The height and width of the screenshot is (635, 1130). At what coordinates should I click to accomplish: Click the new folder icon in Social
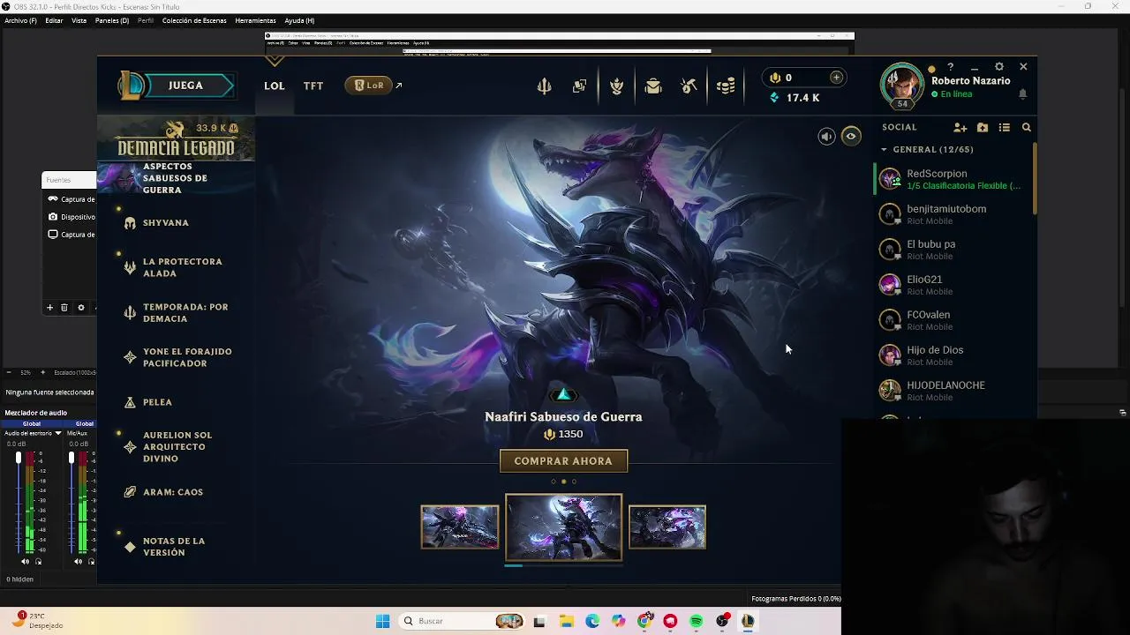[x=983, y=128]
